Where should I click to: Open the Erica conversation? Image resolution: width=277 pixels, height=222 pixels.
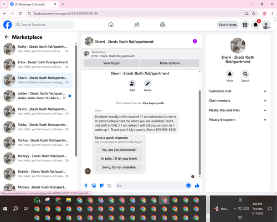pos(37,64)
